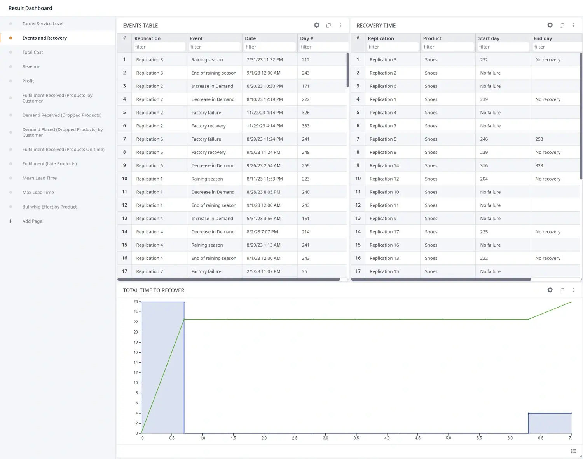The height and width of the screenshot is (459, 583).
Task: Open Recovery Time settings gear
Action: [550, 25]
